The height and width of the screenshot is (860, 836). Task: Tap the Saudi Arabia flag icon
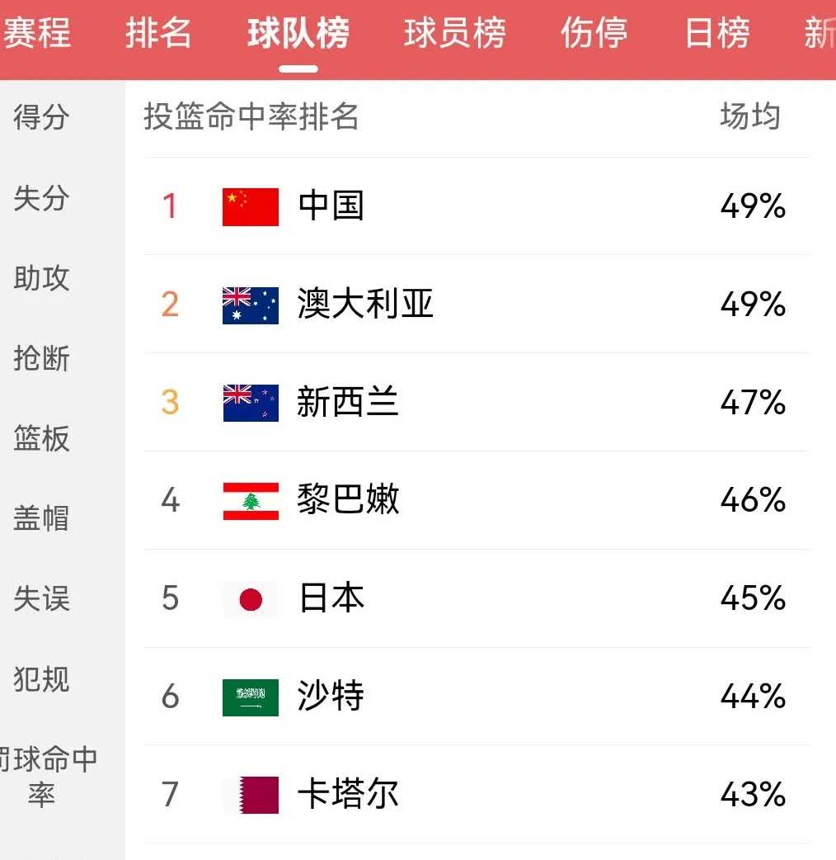(x=251, y=697)
